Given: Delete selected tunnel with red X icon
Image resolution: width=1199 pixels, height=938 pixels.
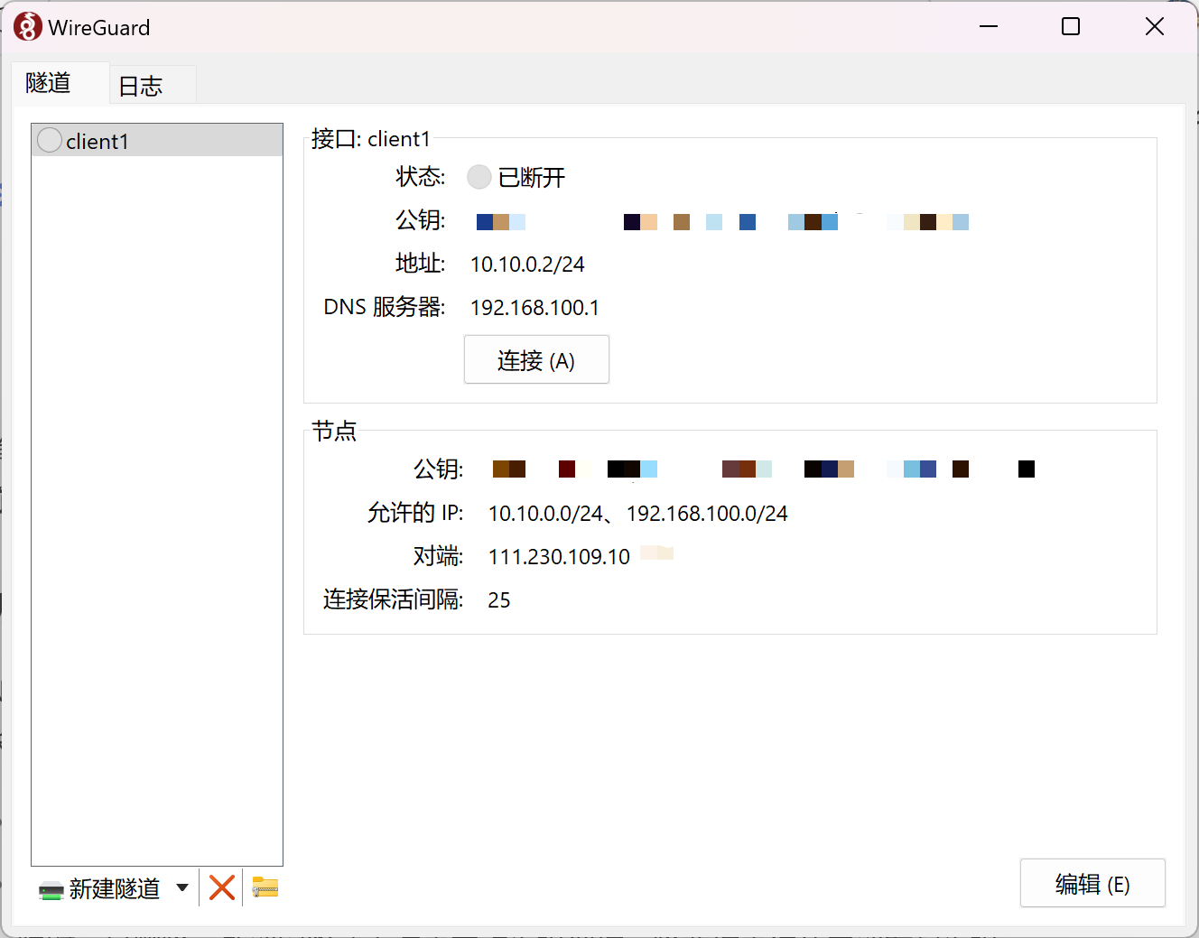Looking at the screenshot, I should (x=222, y=887).
